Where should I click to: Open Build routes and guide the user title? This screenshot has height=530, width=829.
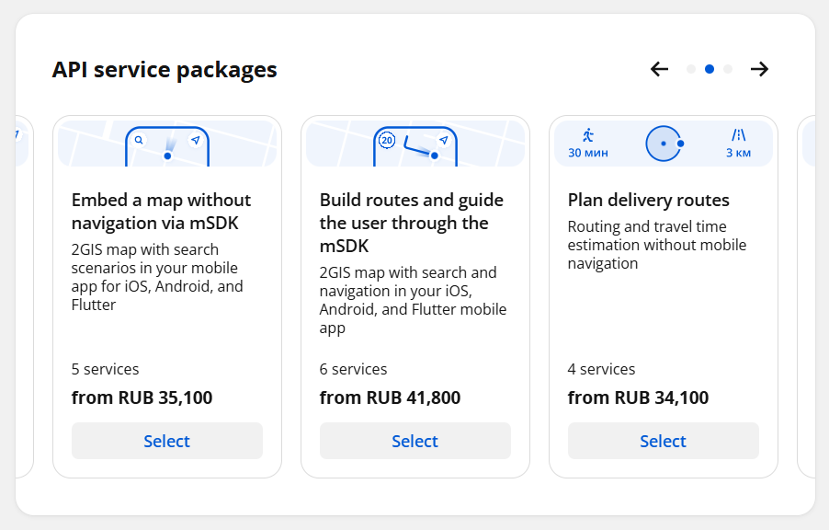(412, 223)
